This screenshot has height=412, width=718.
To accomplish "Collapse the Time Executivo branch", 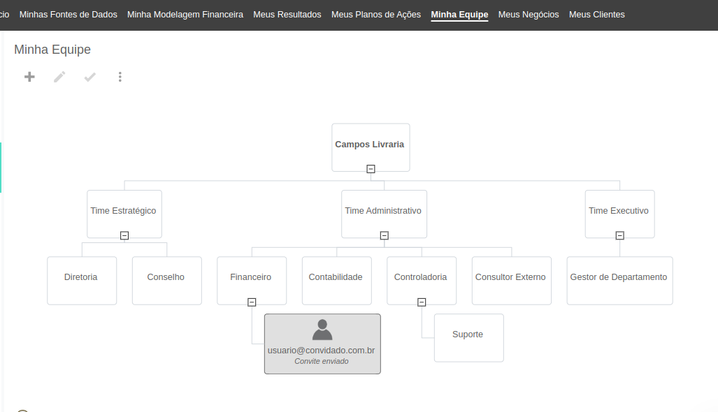I will click(619, 235).
